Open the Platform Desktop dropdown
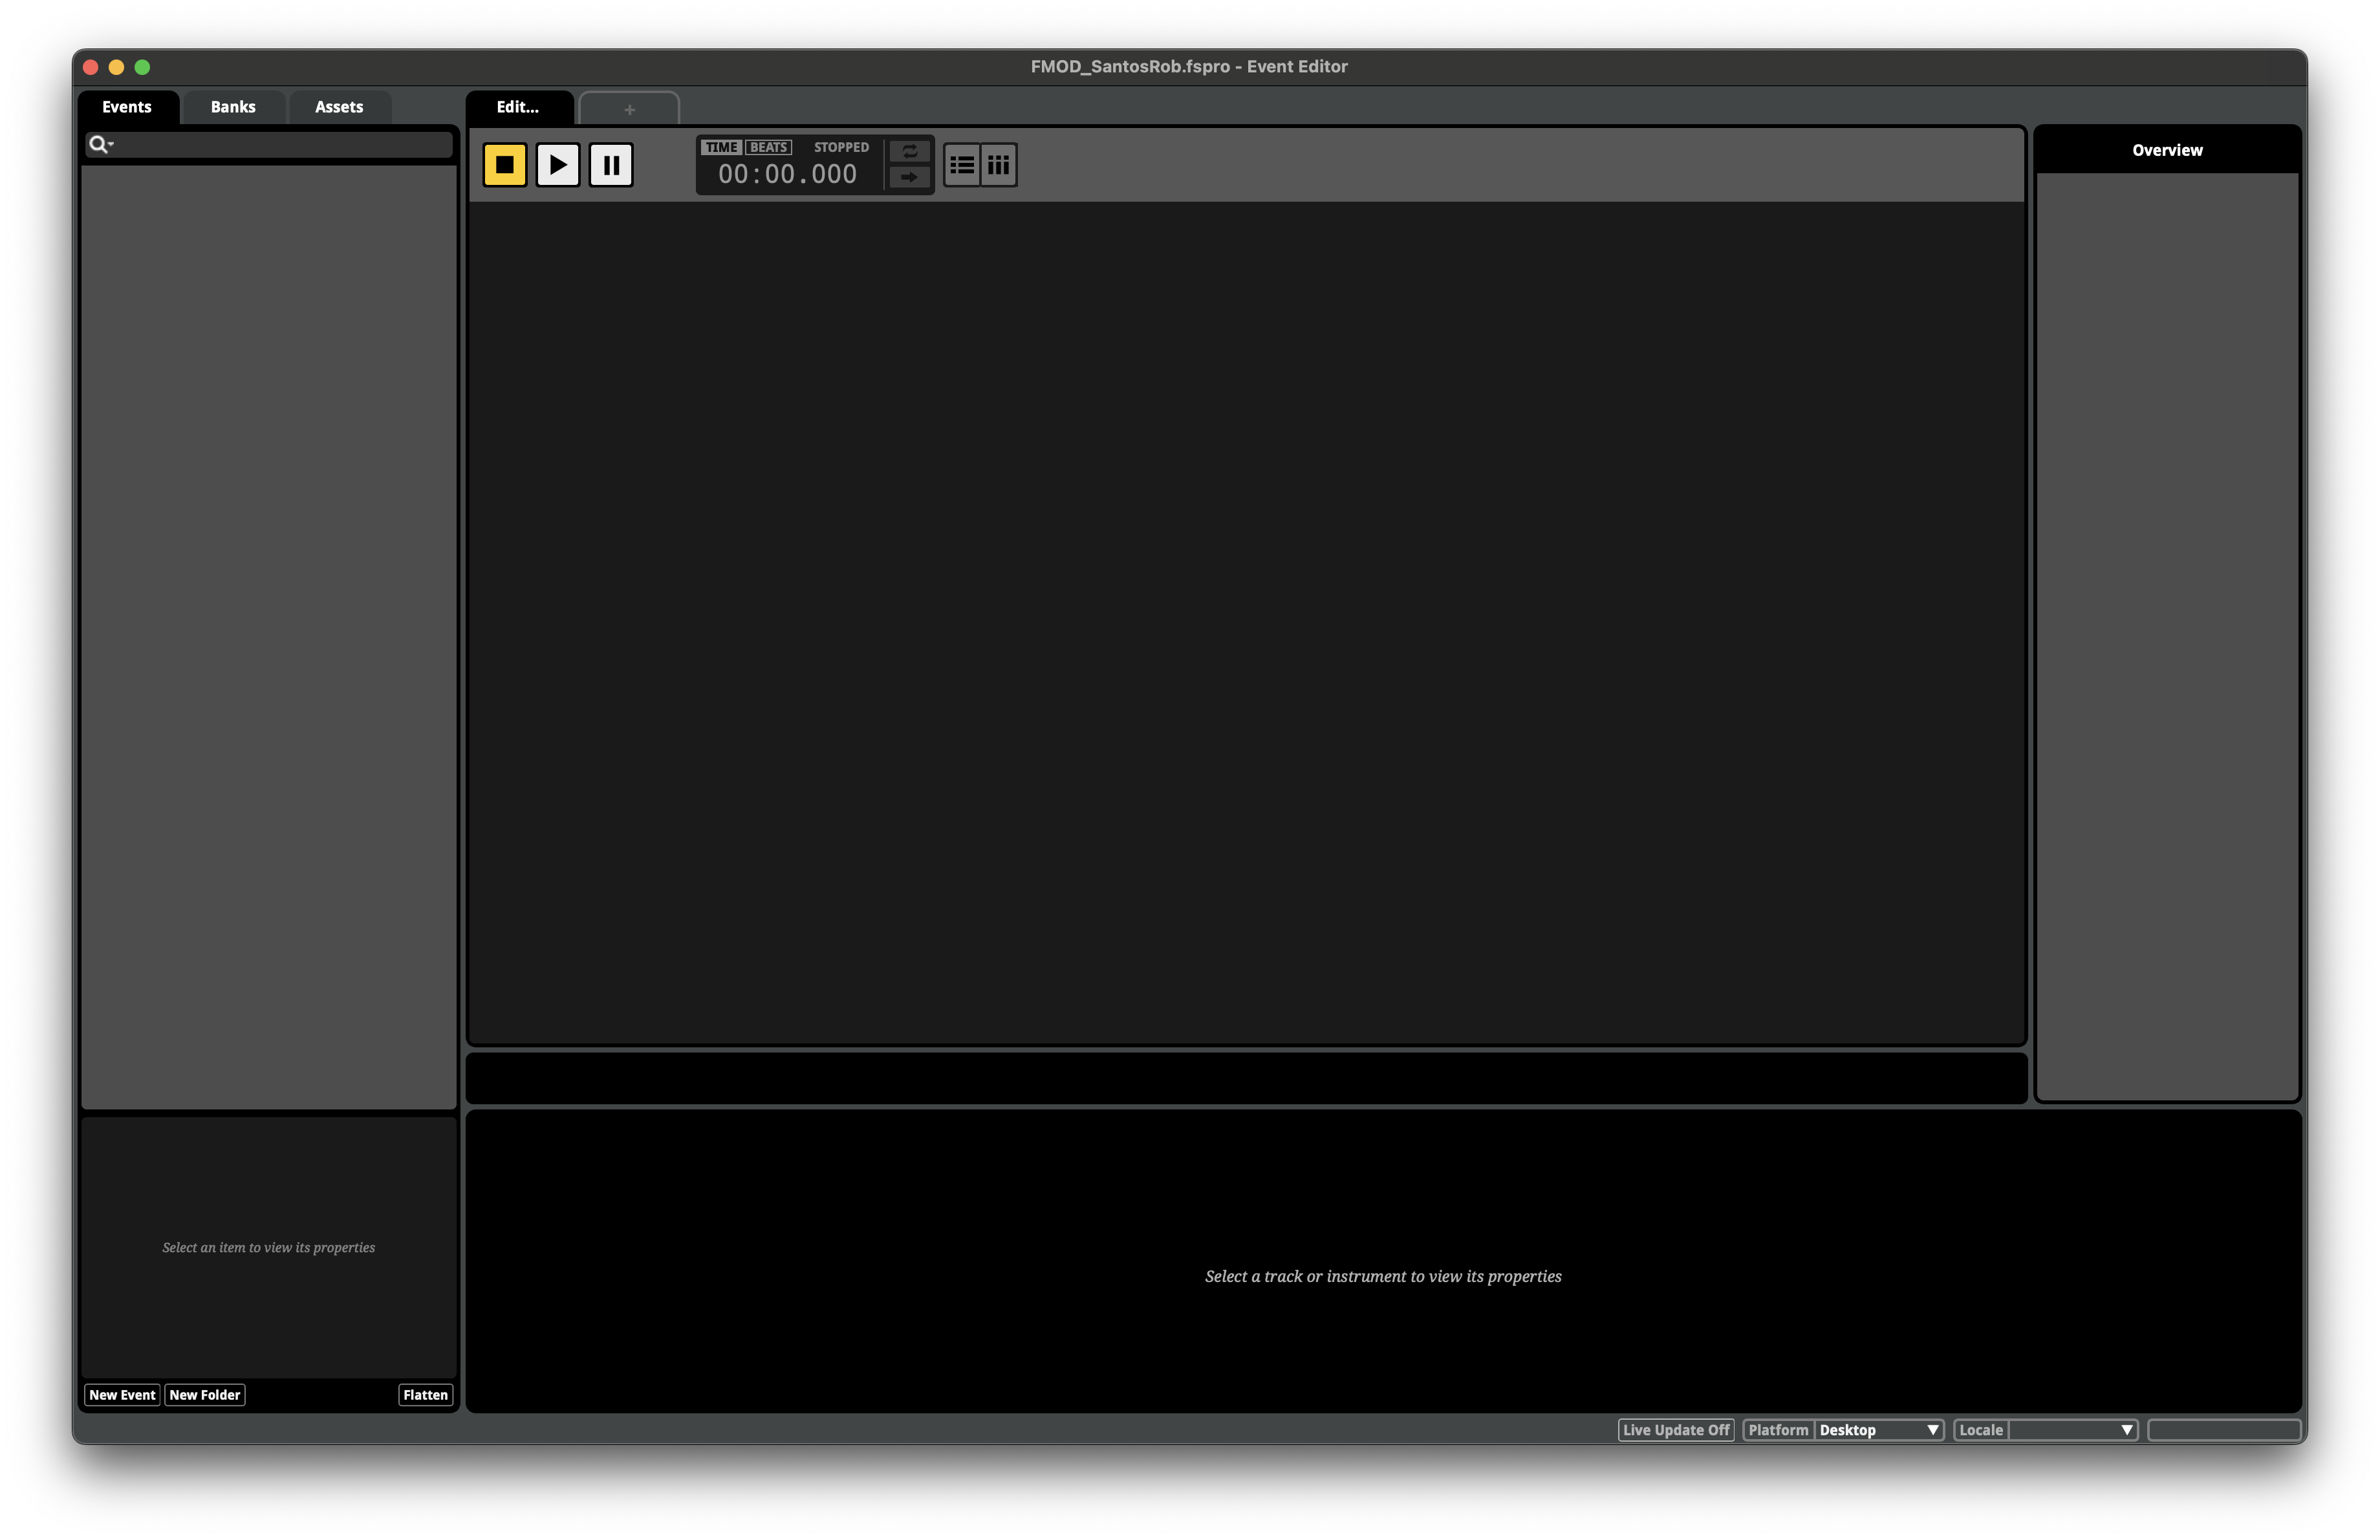 (x=1877, y=1430)
